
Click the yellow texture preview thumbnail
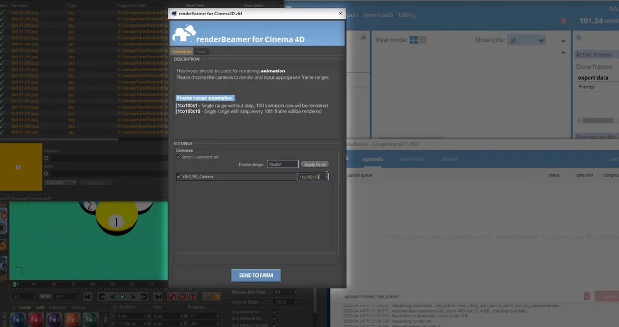tap(21, 167)
